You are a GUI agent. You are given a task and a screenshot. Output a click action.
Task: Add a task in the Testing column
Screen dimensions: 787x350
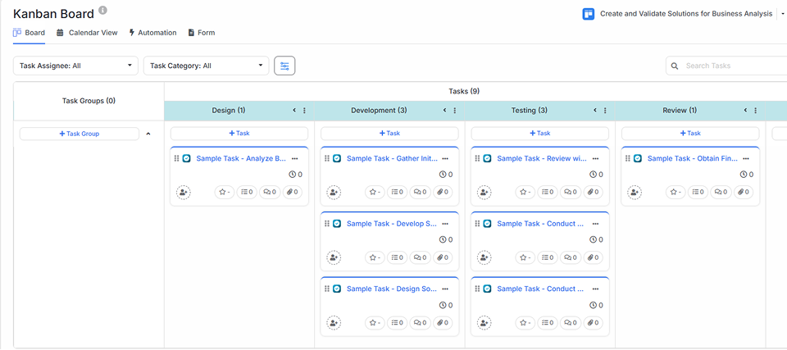pyautogui.click(x=539, y=133)
